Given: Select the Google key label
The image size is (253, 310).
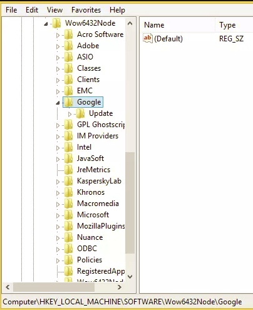Looking at the screenshot, I should [89, 102].
